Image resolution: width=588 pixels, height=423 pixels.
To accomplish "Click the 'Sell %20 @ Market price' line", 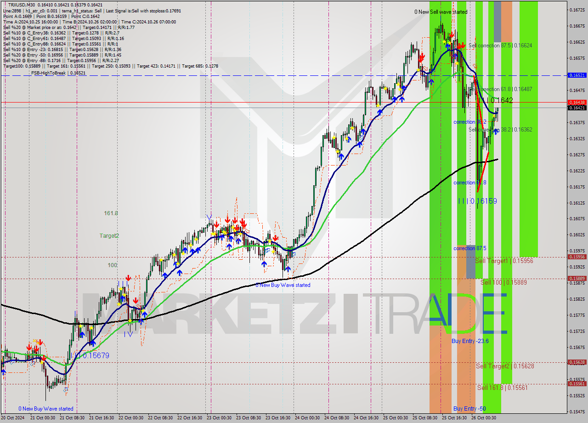I will 68,27.
